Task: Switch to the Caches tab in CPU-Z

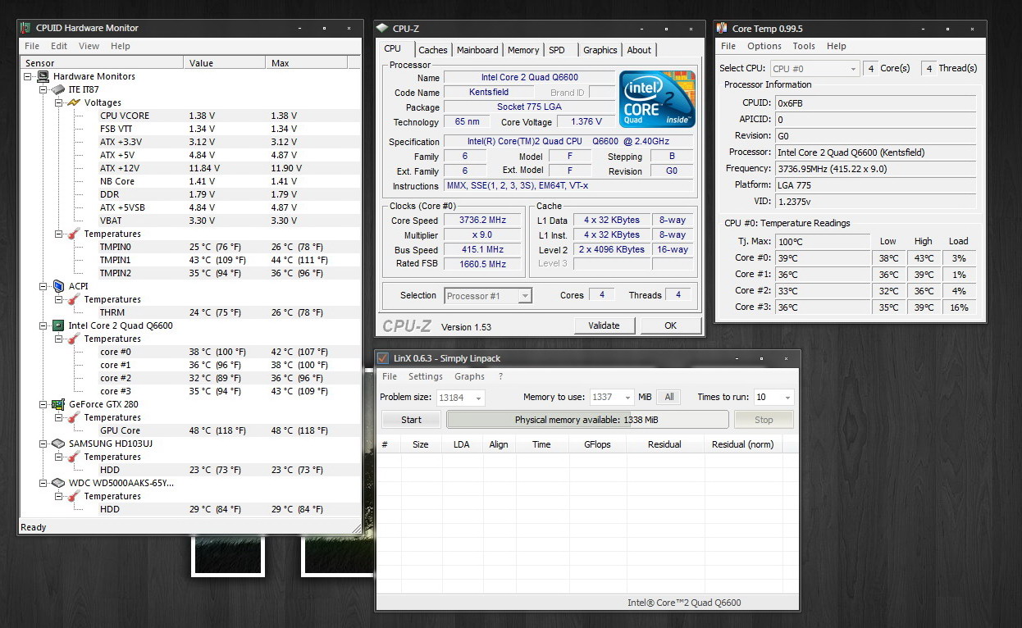Action: pyautogui.click(x=433, y=50)
